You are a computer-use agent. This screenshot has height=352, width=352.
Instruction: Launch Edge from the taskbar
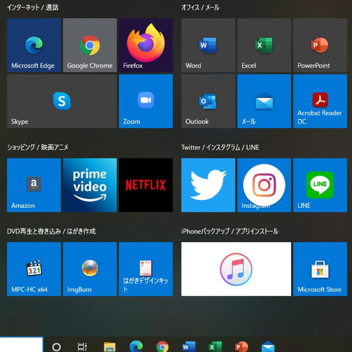pos(136,346)
